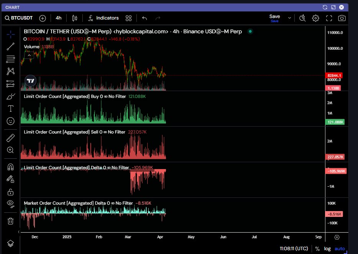Viewport: 358px width, 254px height.
Task: Select the brush drawing tool
Action: point(10,96)
